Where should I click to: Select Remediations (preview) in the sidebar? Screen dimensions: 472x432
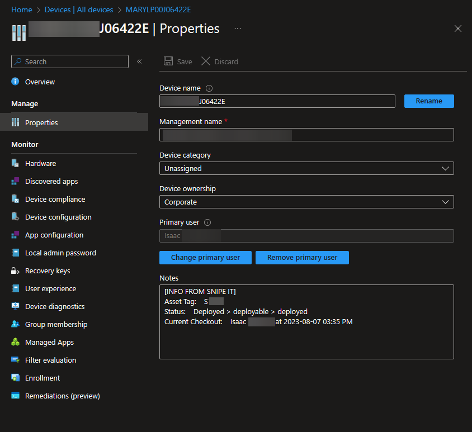pos(62,396)
